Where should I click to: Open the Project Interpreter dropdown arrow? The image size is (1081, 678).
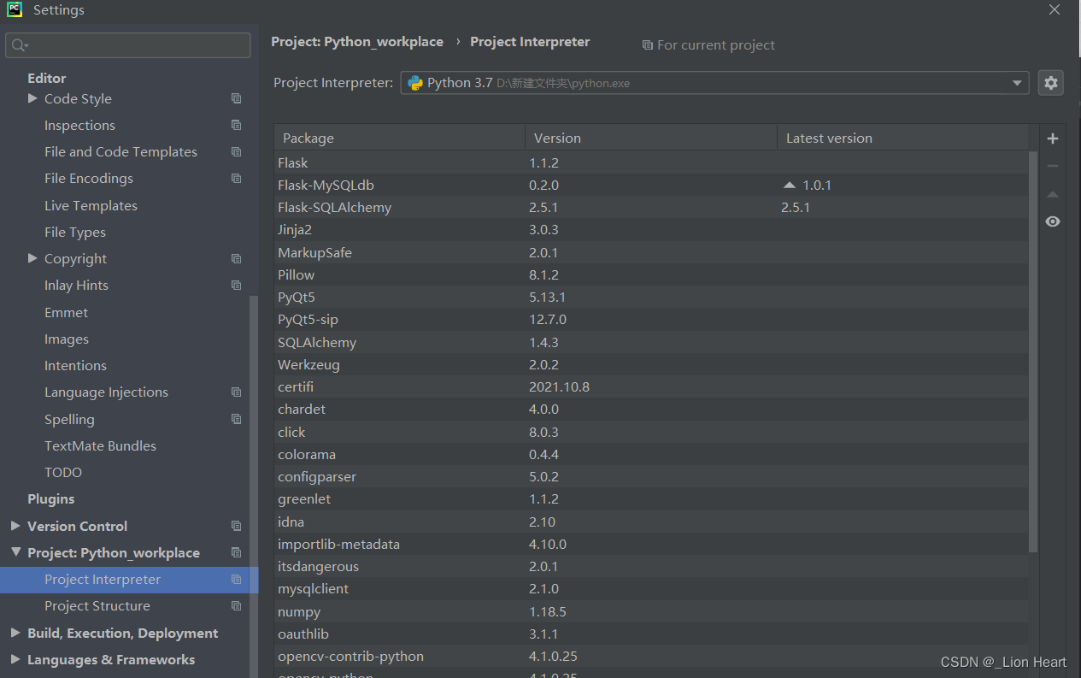click(x=1017, y=83)
